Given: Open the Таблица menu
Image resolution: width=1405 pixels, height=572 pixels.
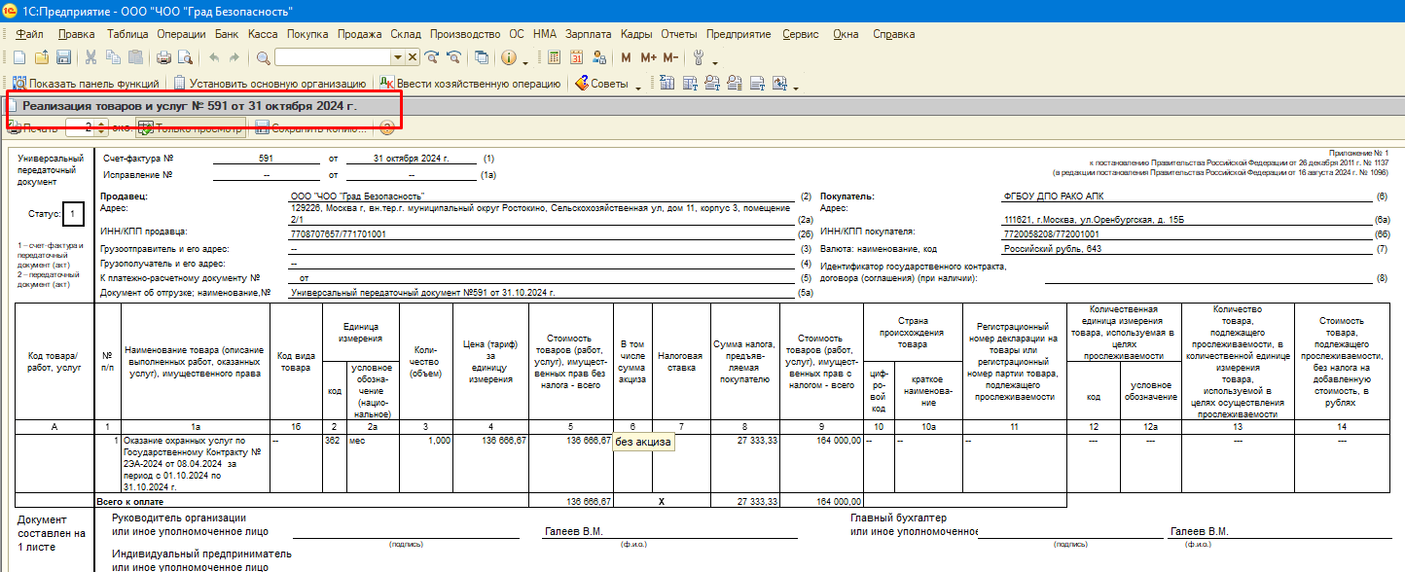Looking at the screenshot, I should (128, 34).
